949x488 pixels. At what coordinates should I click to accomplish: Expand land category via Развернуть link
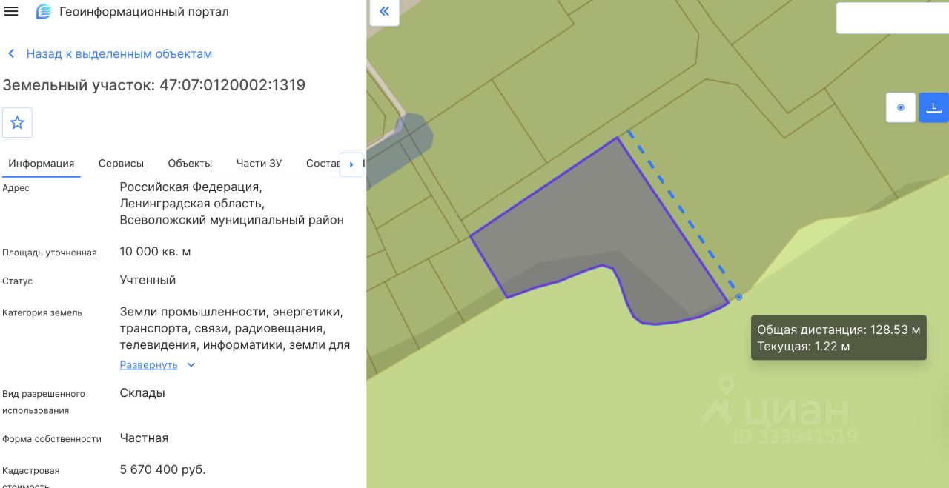[x=148, y=365]
